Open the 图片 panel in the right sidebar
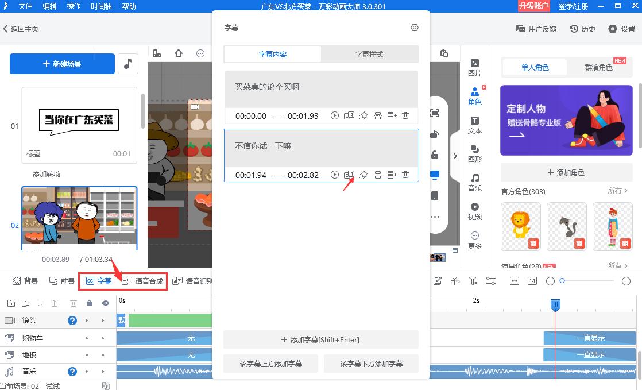 (x=474, y=67)
